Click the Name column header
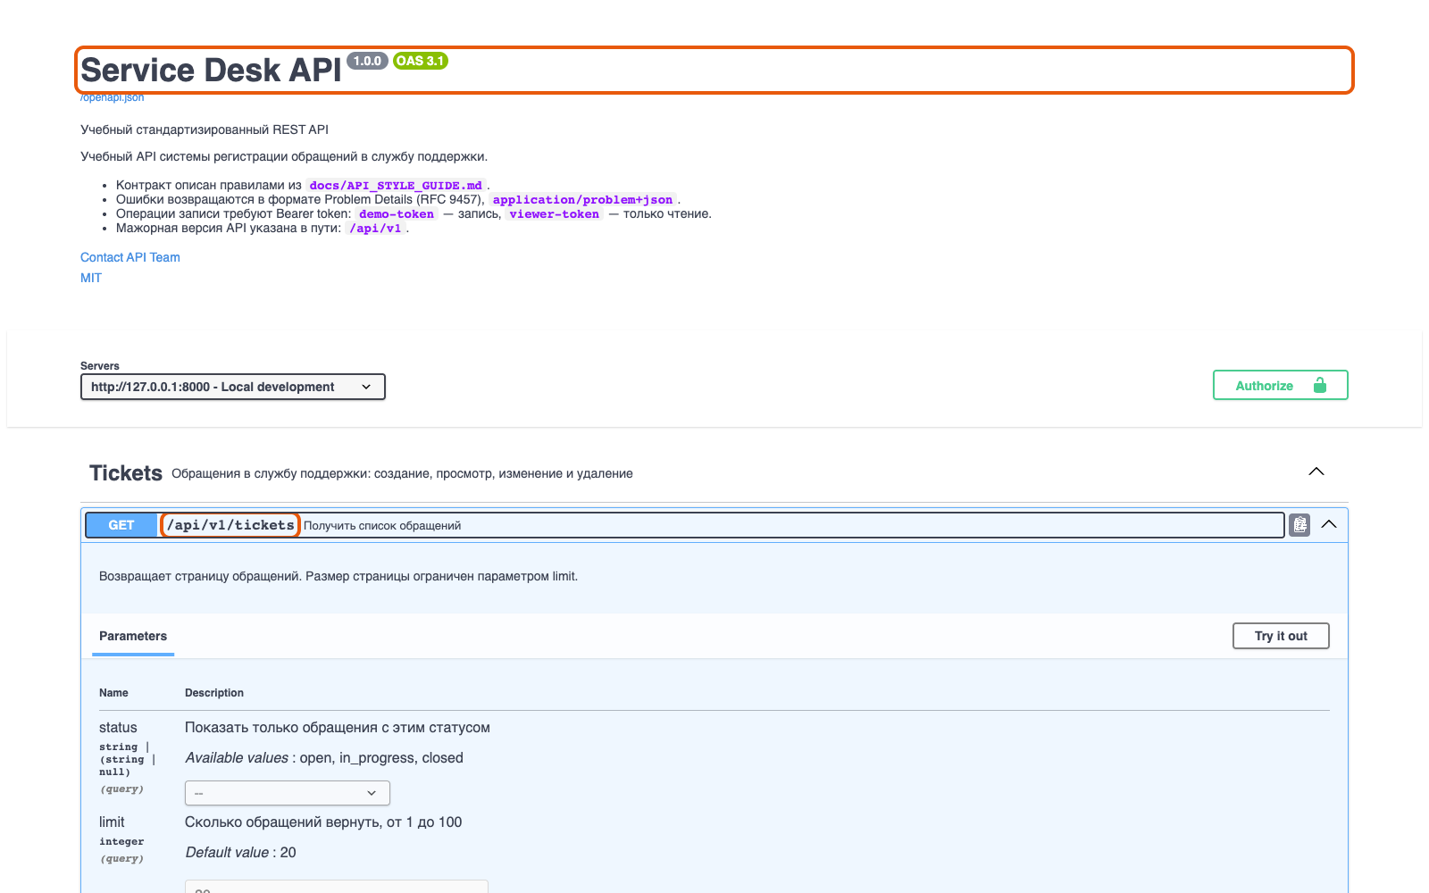This screenshot has height=893, width=1429. (x=113, y=693)
